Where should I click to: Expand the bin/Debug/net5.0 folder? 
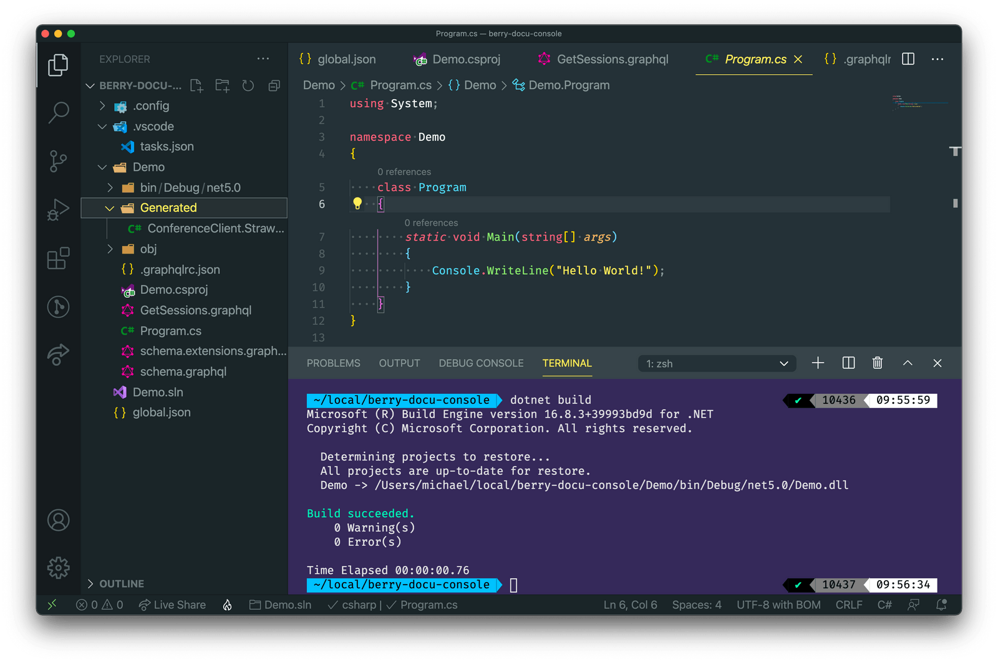110,187
